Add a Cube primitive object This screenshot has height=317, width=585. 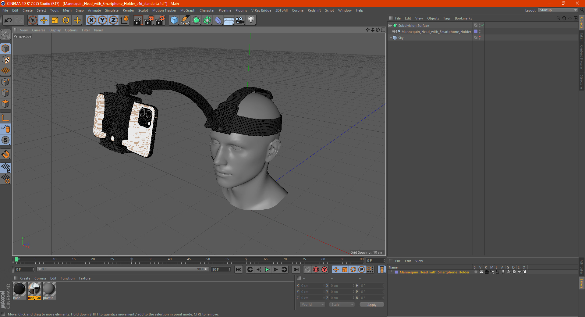(x=174, y=20)
